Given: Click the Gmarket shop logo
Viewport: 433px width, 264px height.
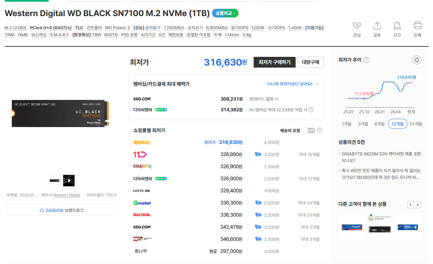Looking at the screenshot, I should point(142,203).
